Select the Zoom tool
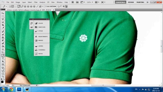 3,77
